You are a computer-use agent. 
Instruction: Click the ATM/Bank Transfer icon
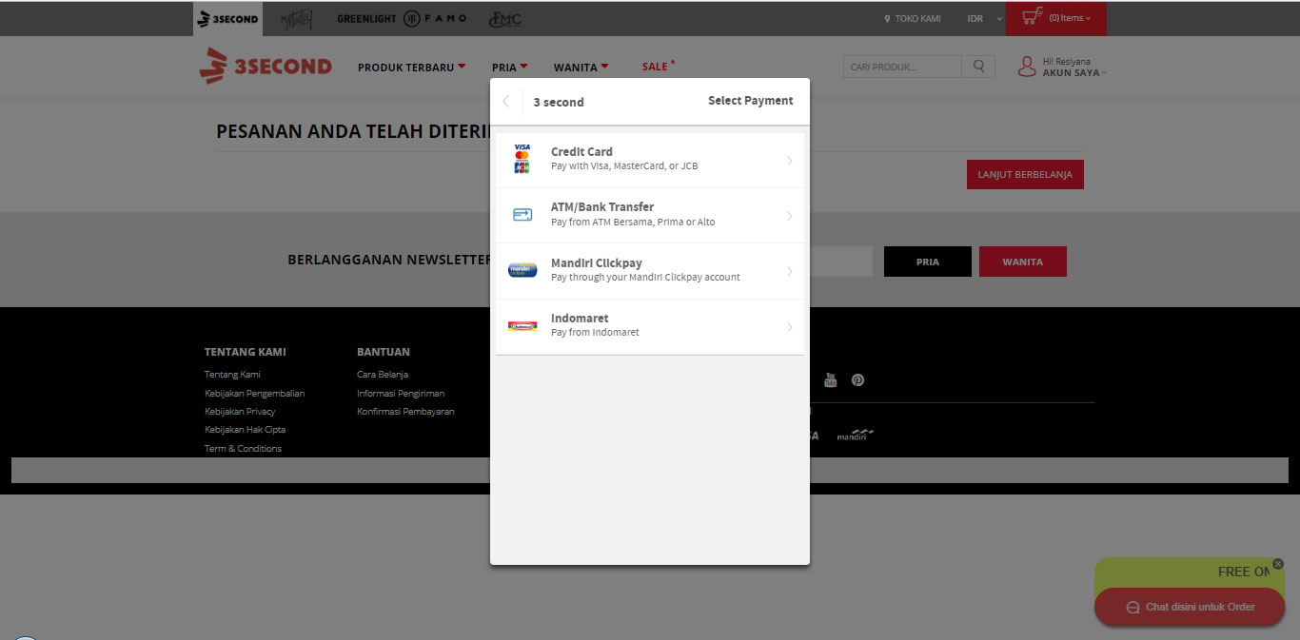(x=522, y=215)
